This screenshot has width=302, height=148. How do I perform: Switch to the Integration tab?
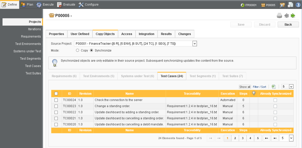[x=147, y=34]
